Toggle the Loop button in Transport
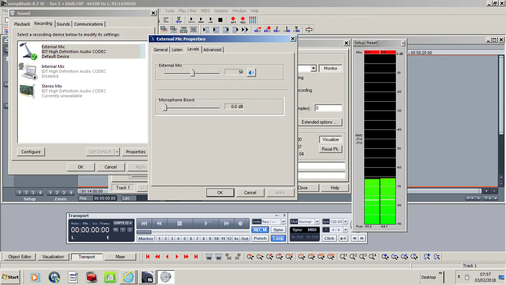The height and width of the screenshot is (285, 506). click(278, 238)
